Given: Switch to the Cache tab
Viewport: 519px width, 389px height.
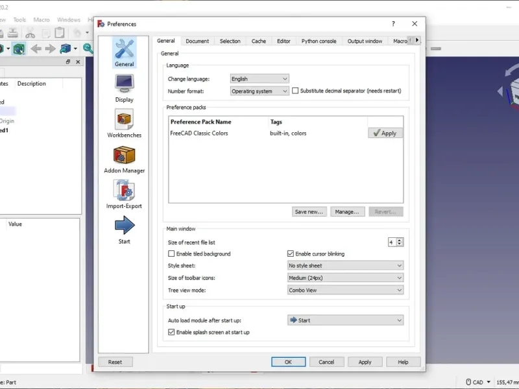Looking at the screenshot, I should (258, 41).
